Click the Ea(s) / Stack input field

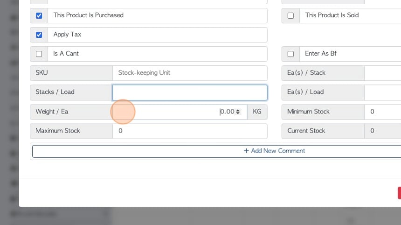pyautogui.click(x=383, y=73)
